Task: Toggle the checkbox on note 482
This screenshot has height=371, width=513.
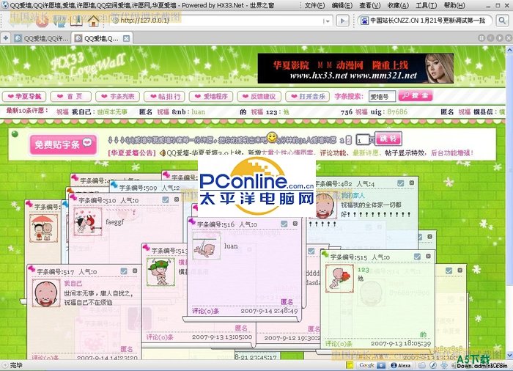Action: tap(400, 183)
